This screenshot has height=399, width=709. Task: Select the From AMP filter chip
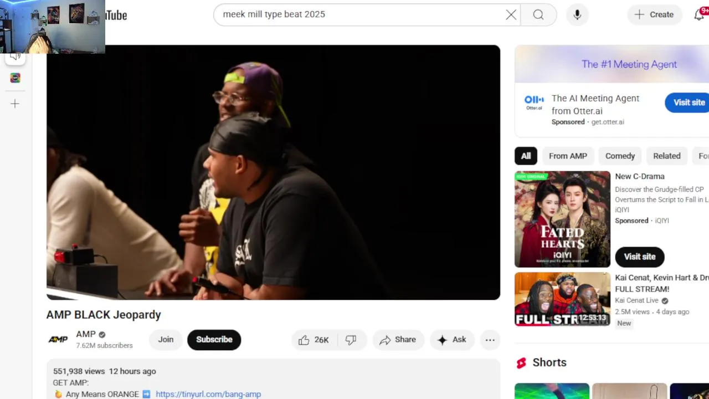[x=568, y=156]
